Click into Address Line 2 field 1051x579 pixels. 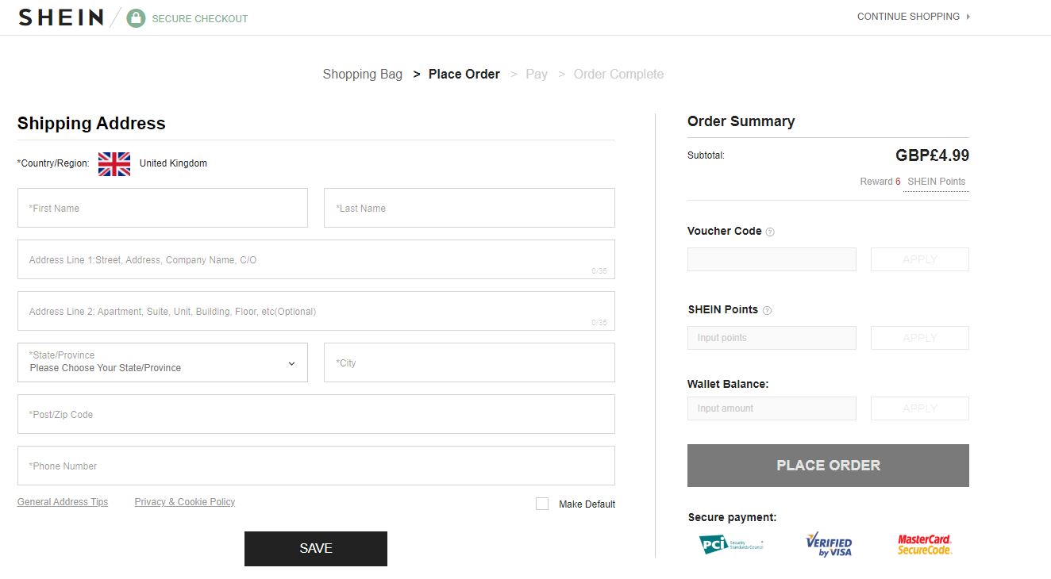(x=316, y=311)
